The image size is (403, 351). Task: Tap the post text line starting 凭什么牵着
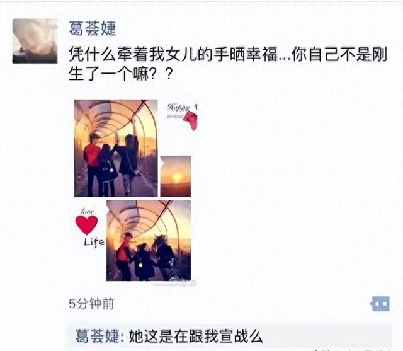228,55
